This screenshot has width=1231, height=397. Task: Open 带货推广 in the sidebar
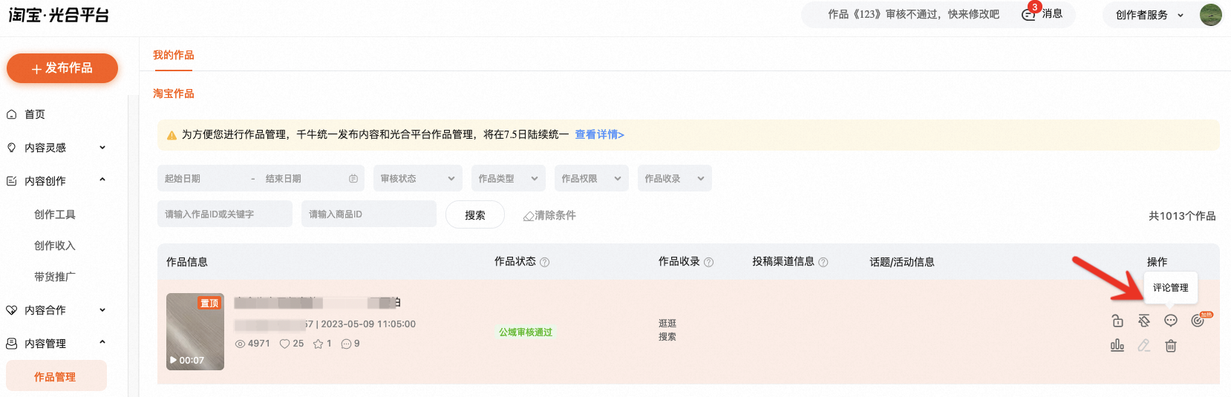coord(55,277)
